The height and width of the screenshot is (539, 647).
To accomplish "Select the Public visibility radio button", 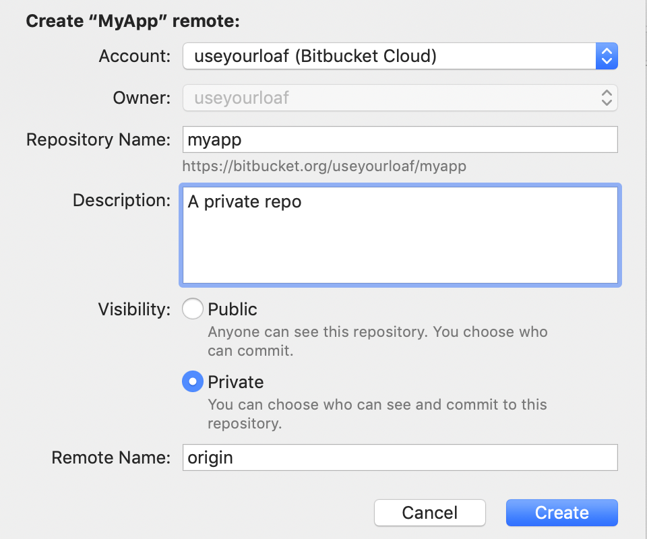I will [x=192, y=309].
